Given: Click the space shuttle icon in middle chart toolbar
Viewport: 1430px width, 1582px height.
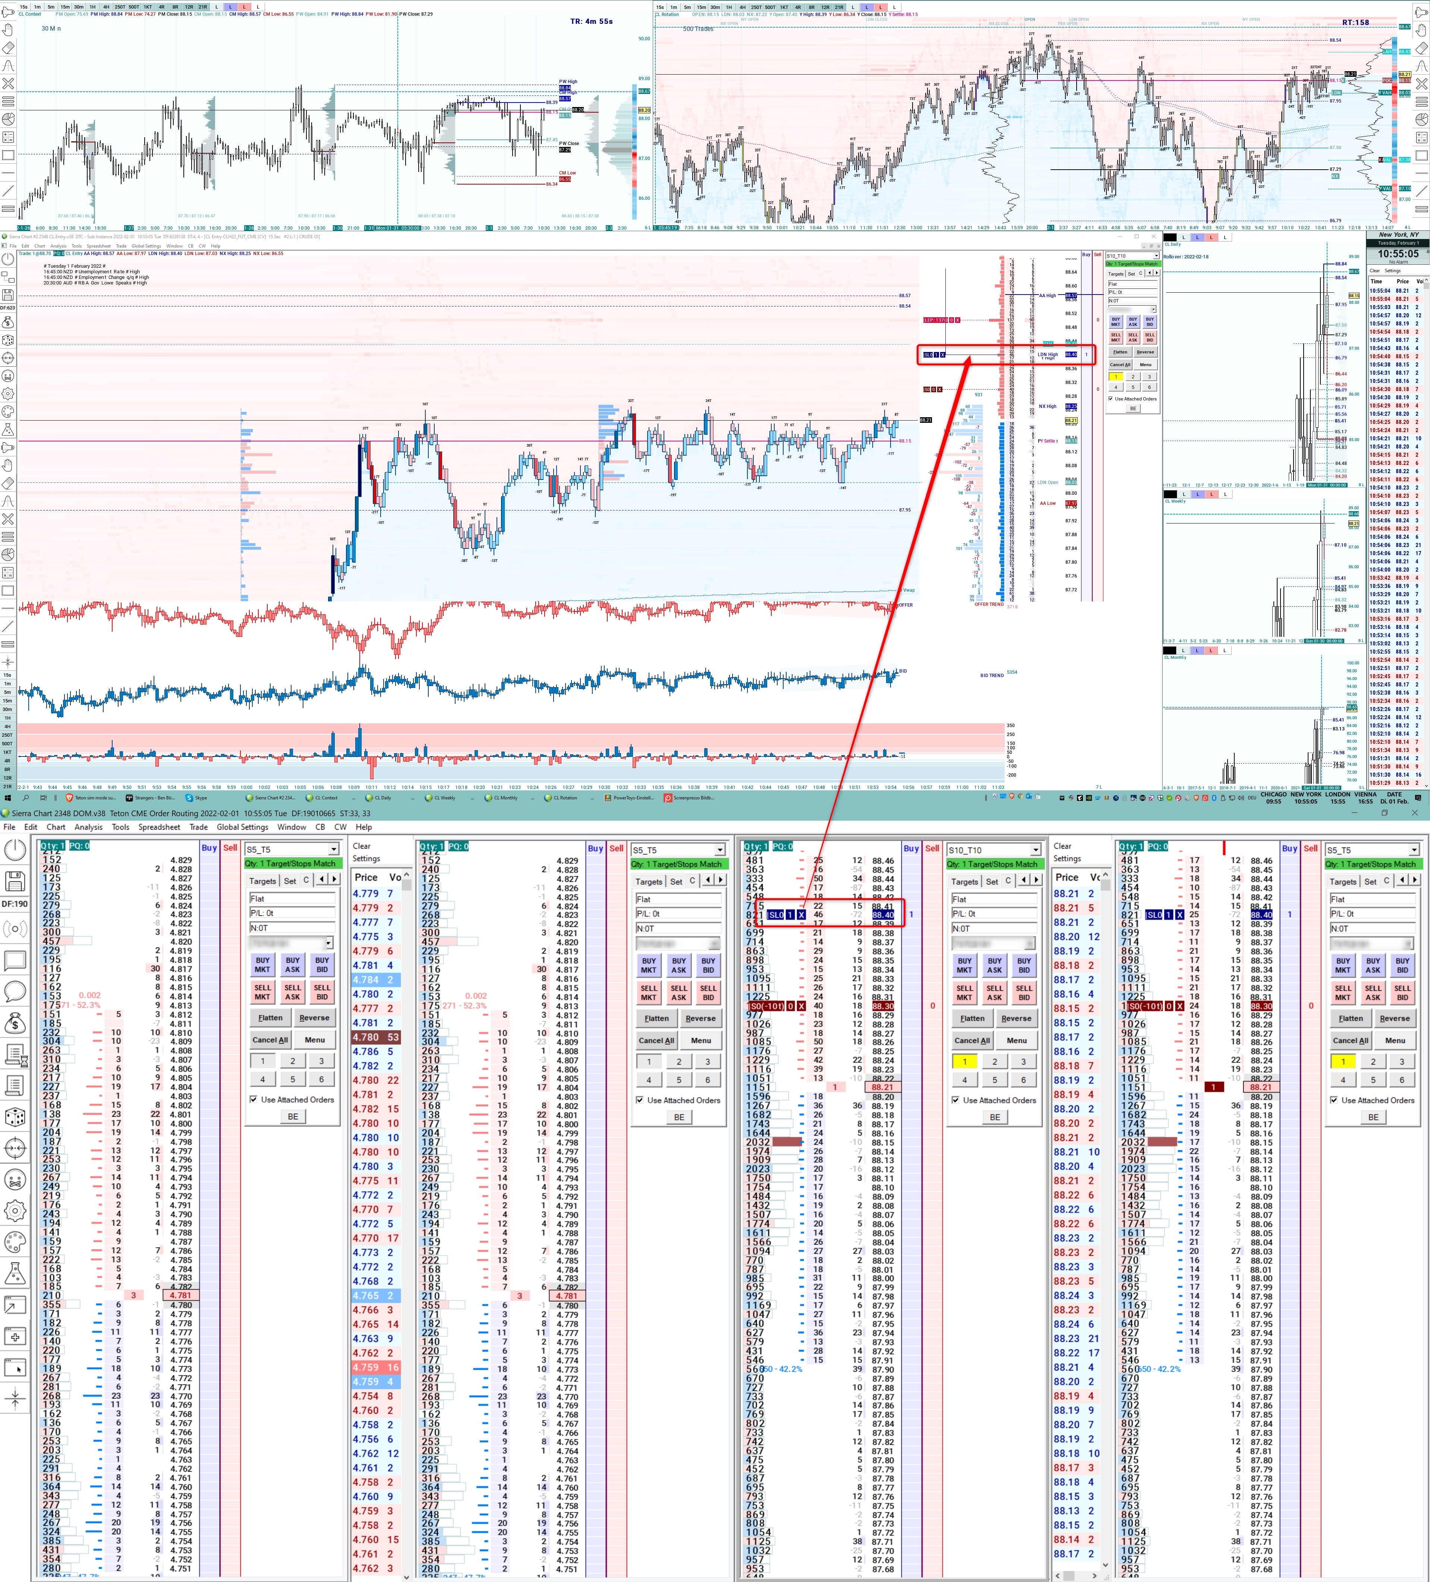Looking at the screenshot, I should (x=8, y=447).
